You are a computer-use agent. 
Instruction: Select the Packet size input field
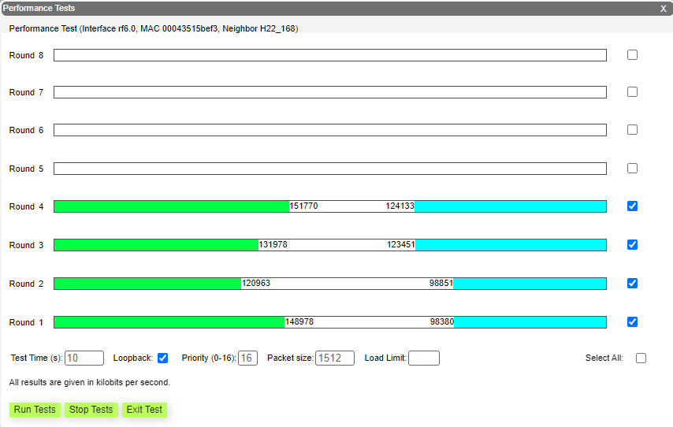click(x=334, y=358)
